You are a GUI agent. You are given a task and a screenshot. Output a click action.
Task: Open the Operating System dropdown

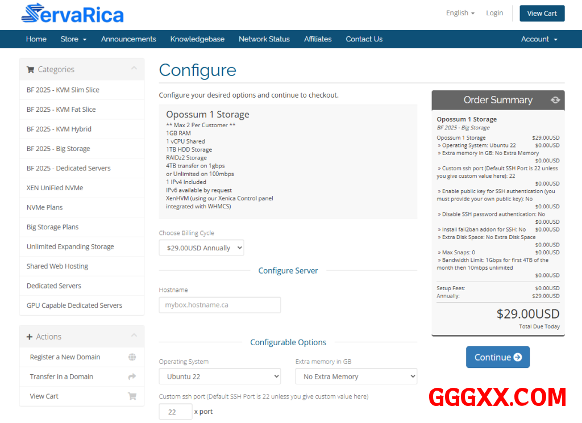tap(219, 376)
